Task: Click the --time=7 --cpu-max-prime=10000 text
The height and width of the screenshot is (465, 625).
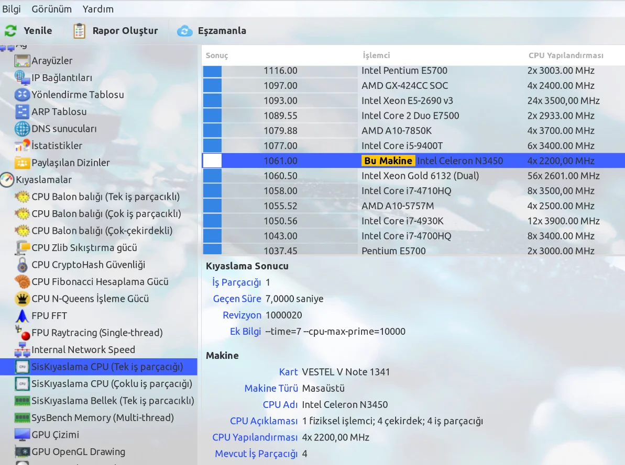Action: click(x=335, y=331)
